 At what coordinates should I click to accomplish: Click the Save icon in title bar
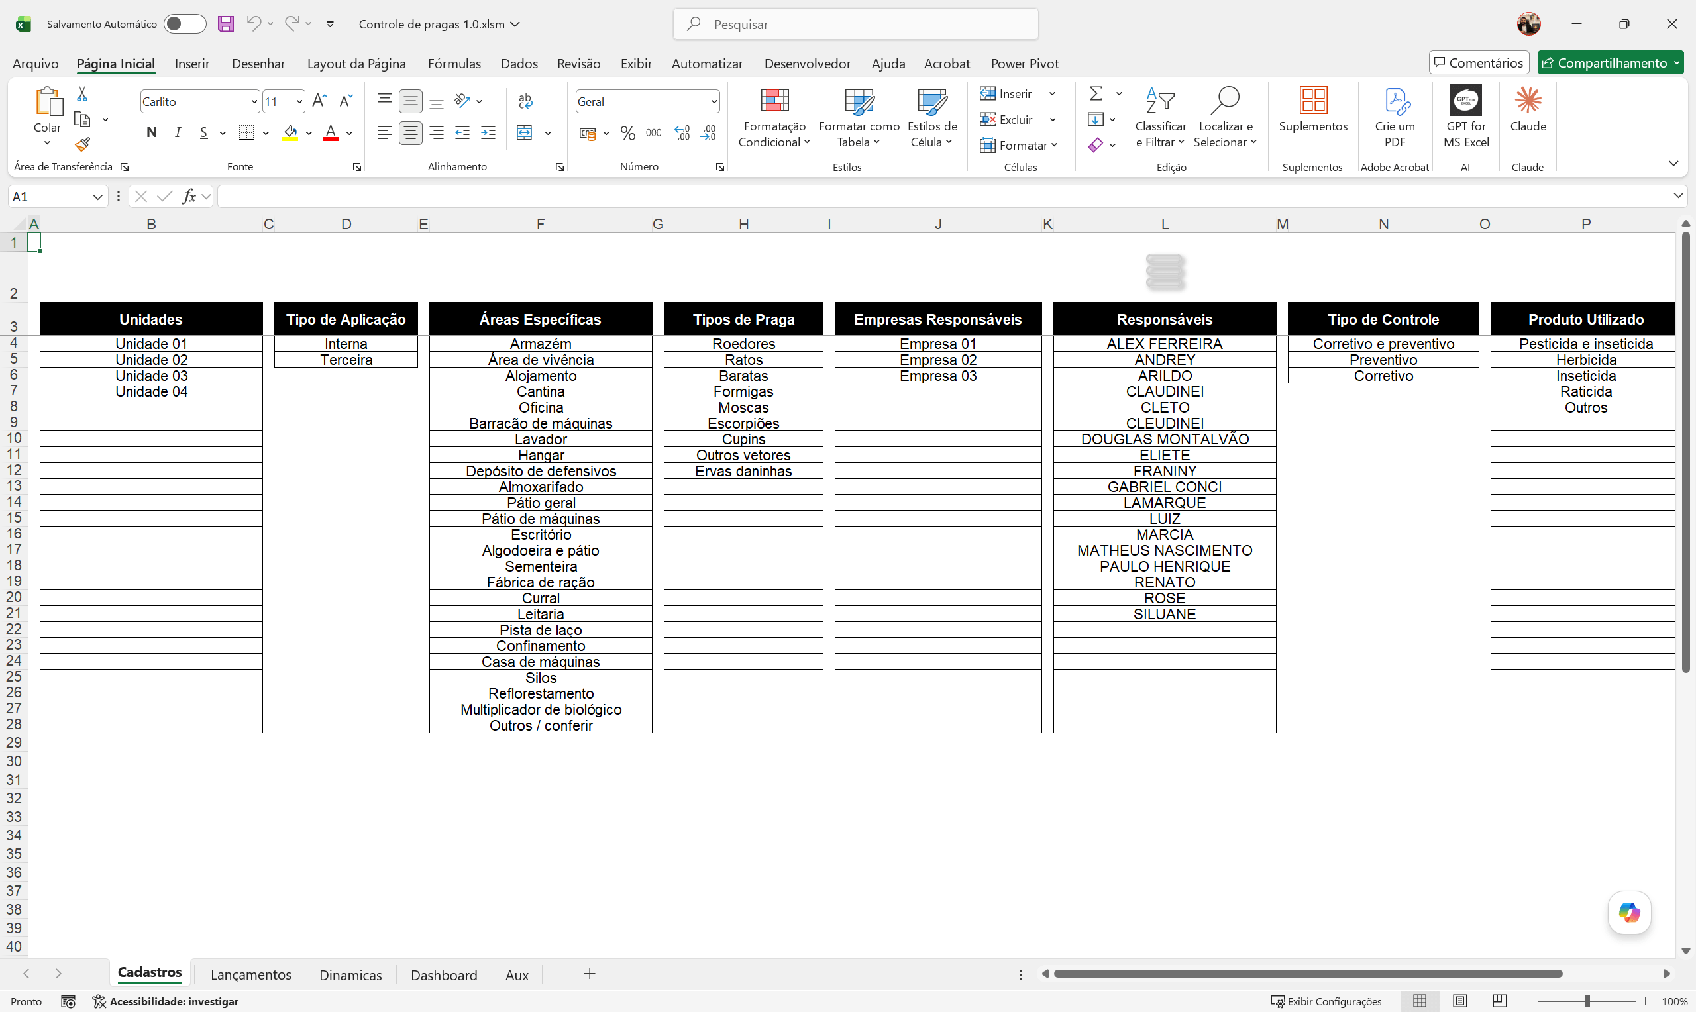(x=226, y=24)
